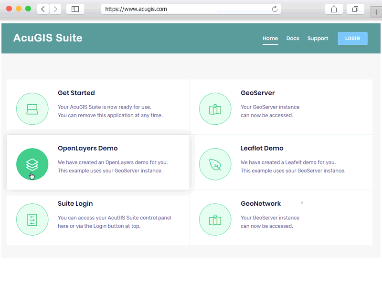The height and width of the screenshot is (281, 382).
Task: Click text "You can remove this application at any time."
Action: click(110, 115)
